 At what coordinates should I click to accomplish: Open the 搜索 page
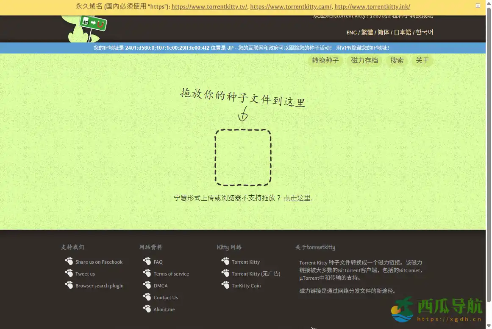click(x=397, y=60)
